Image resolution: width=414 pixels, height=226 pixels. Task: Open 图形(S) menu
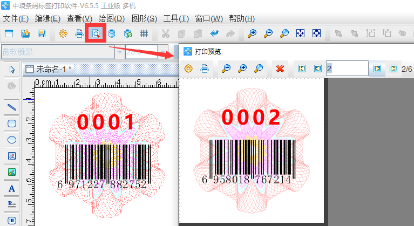(x=144, y=19)
